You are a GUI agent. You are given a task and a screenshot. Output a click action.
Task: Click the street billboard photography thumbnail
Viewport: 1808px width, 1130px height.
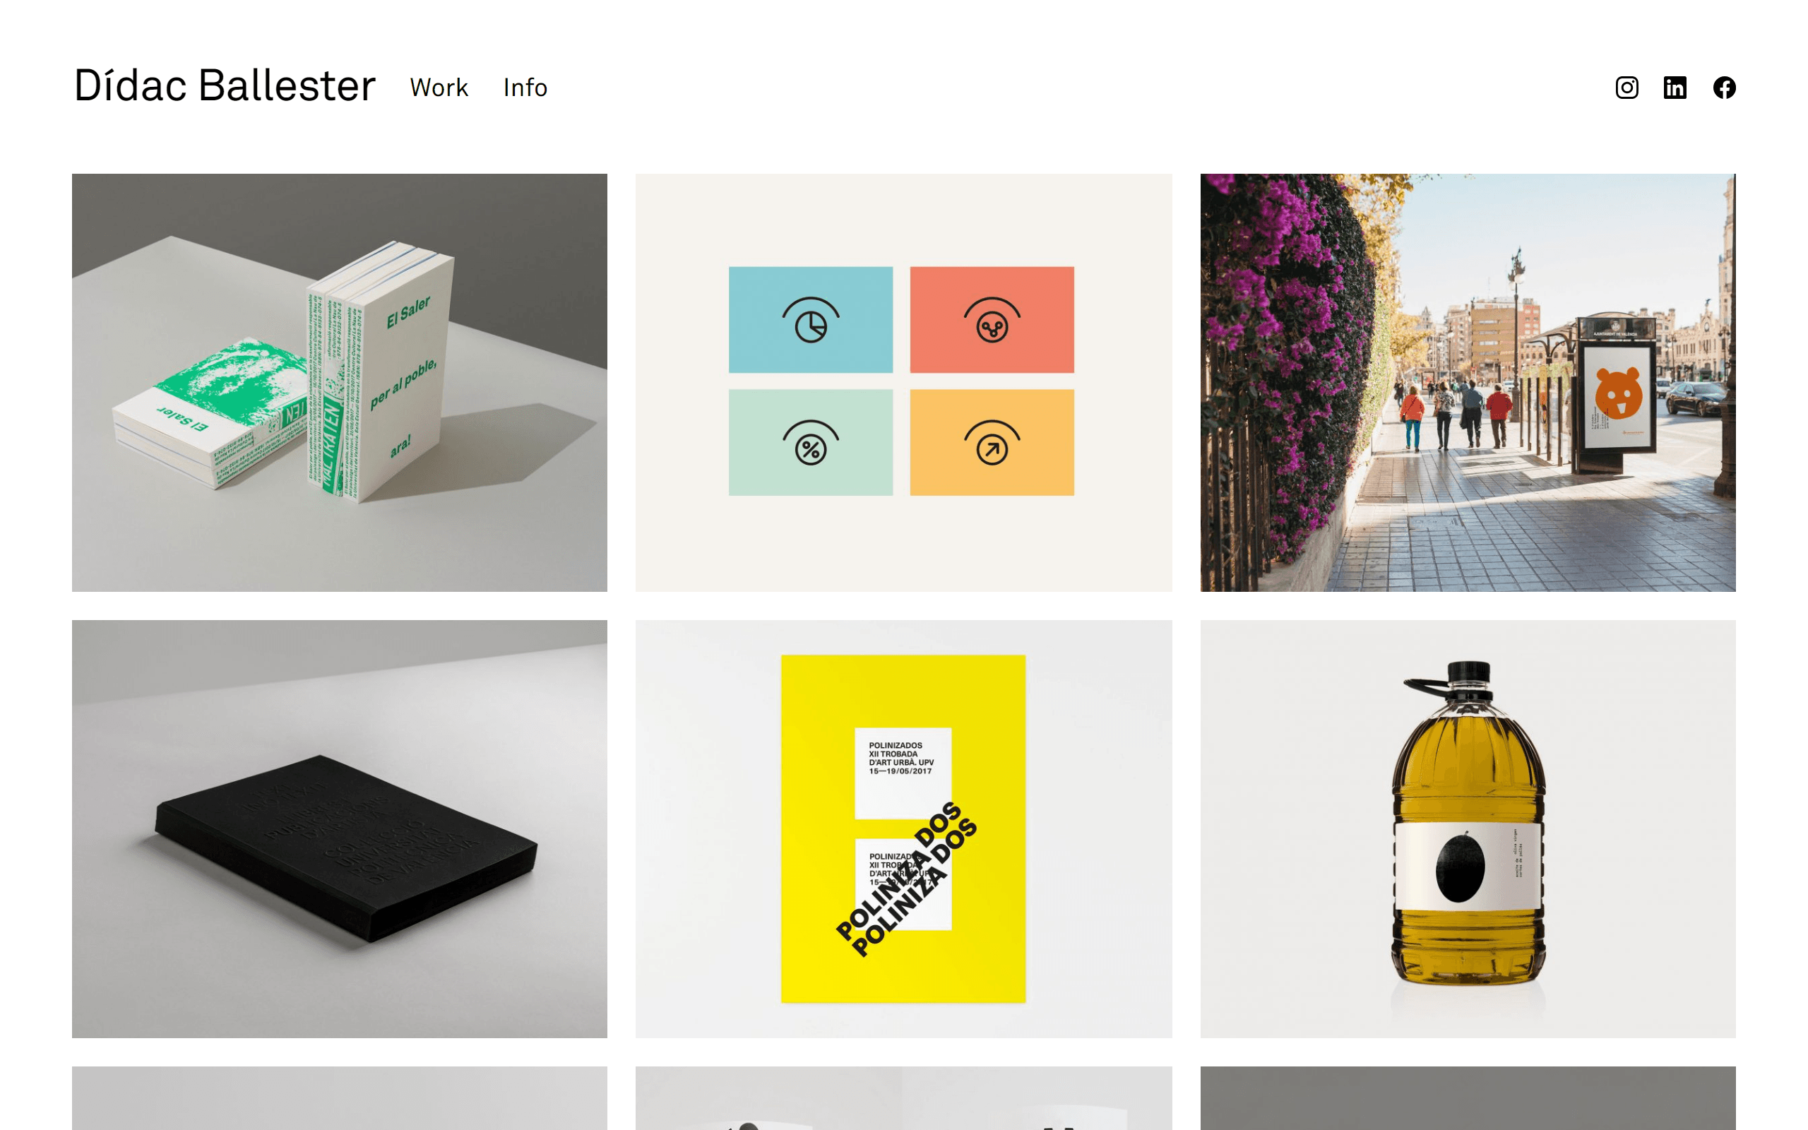pos(1467,380)
